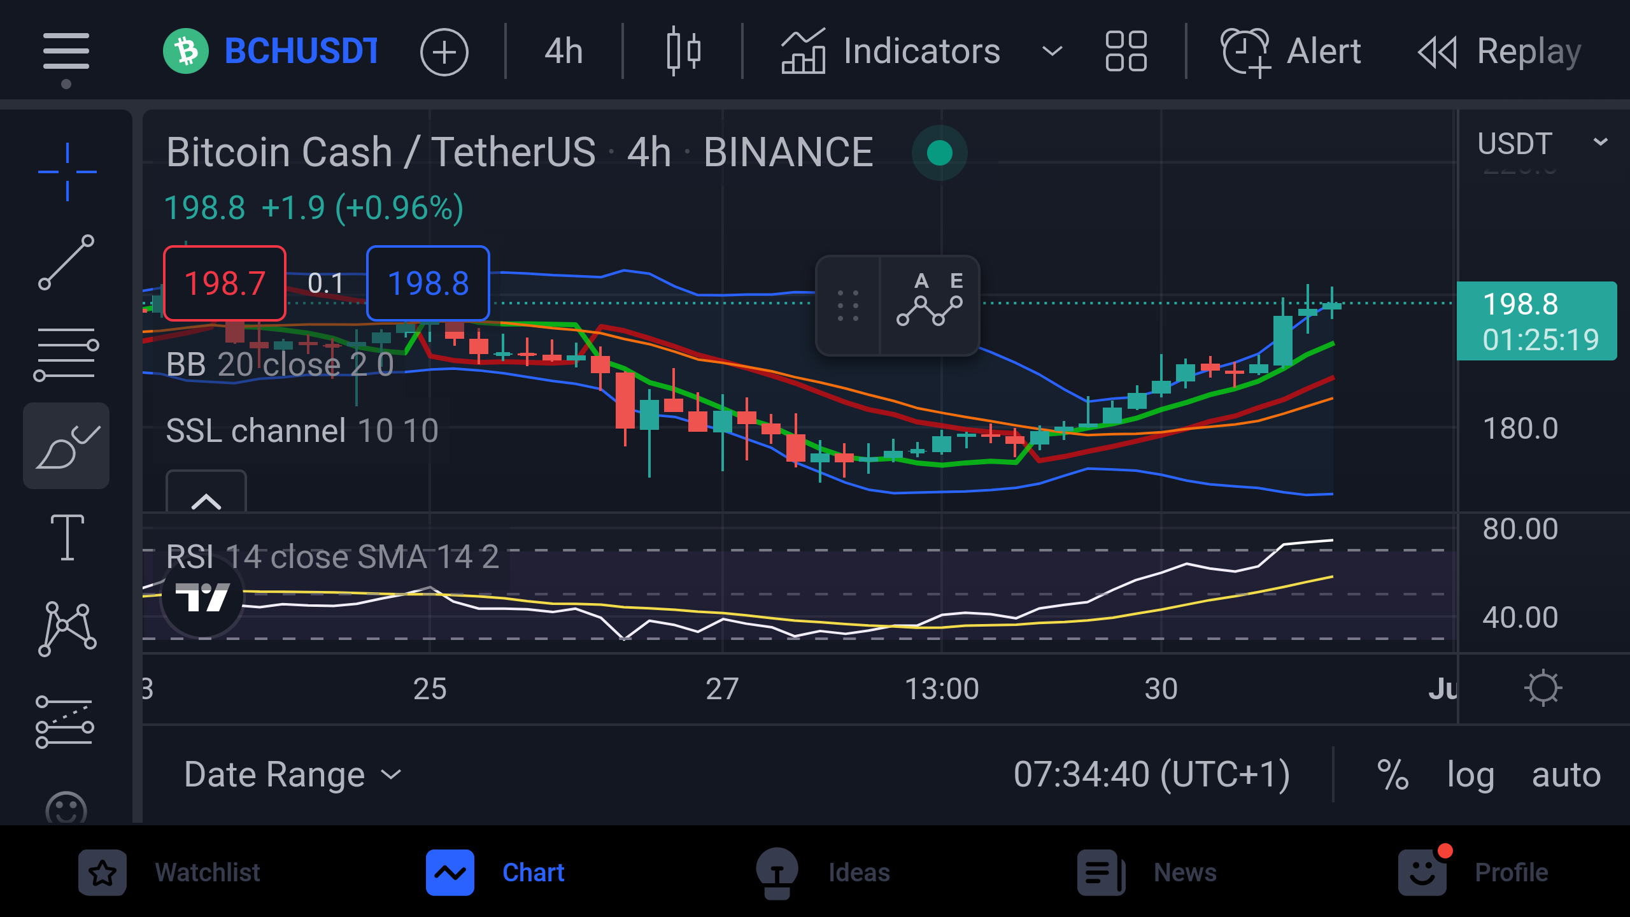This screenshot has width=1630, height=917.
Task: Open the Fibonacci retracement tools
Action: coord(66,354)
